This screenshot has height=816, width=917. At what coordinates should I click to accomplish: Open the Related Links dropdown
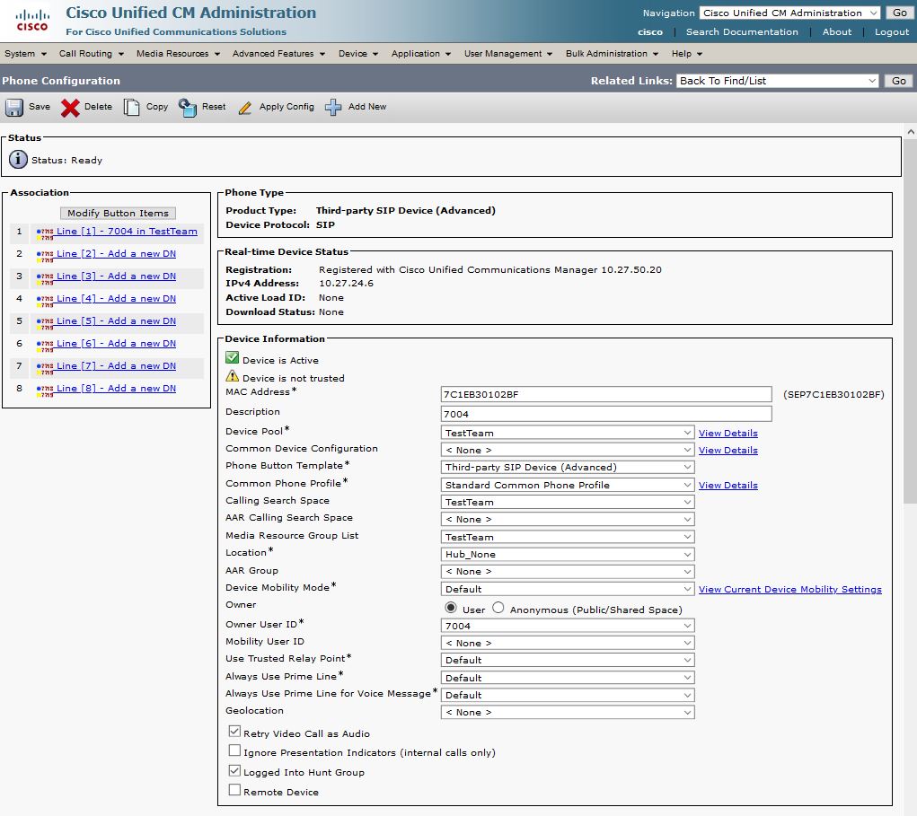pyautogui.click(x=777, y=81)
